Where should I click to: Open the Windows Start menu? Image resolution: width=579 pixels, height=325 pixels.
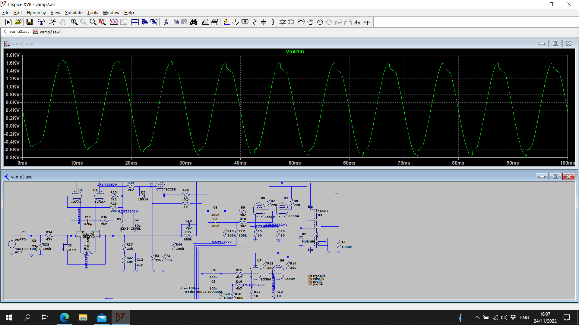(x=9, y=317)
